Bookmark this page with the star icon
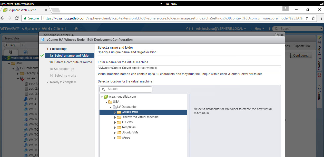The height and width of the screenshot is (157, 324). pyautogui.click(x=313, y=18)
